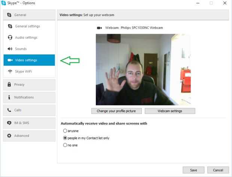Click the padlock icon for Privacy
Viewport: 232px width, 177px height.
tap(9, 84)
